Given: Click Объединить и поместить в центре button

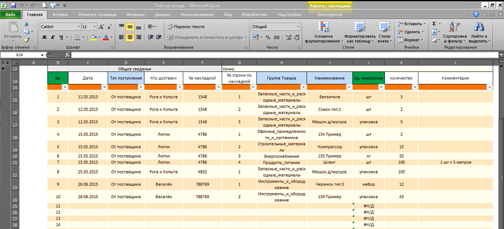Looking at the screenshot, I should (207, 37).
